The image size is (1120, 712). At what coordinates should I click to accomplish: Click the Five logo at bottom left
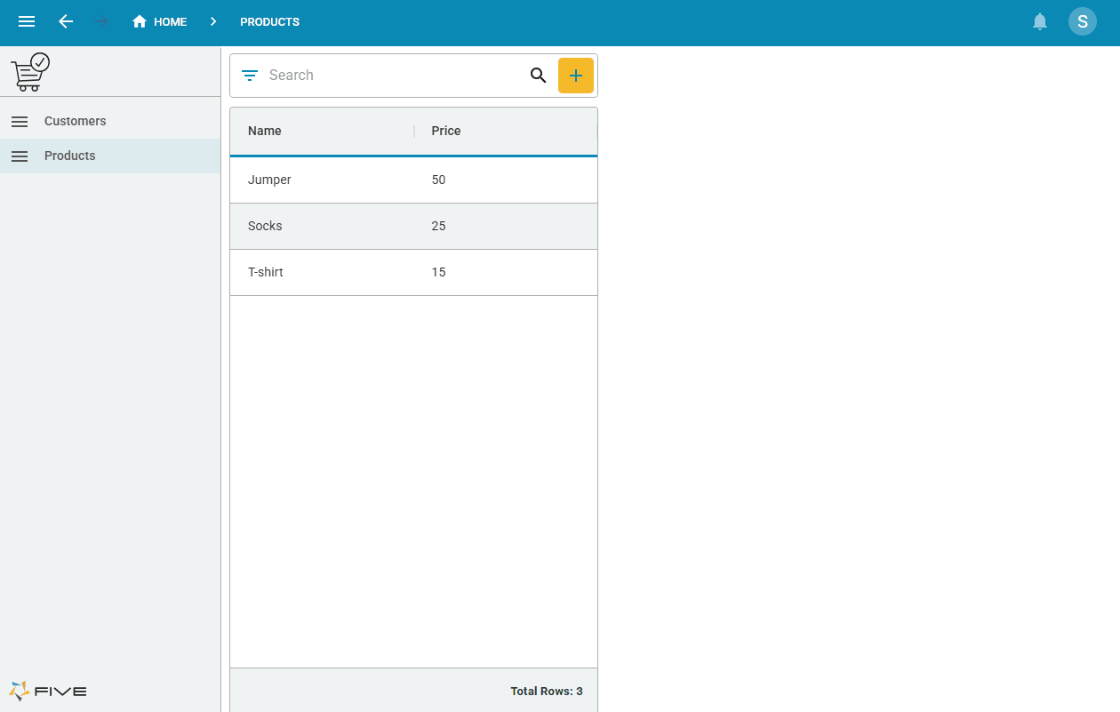click(x=48, y=691)
